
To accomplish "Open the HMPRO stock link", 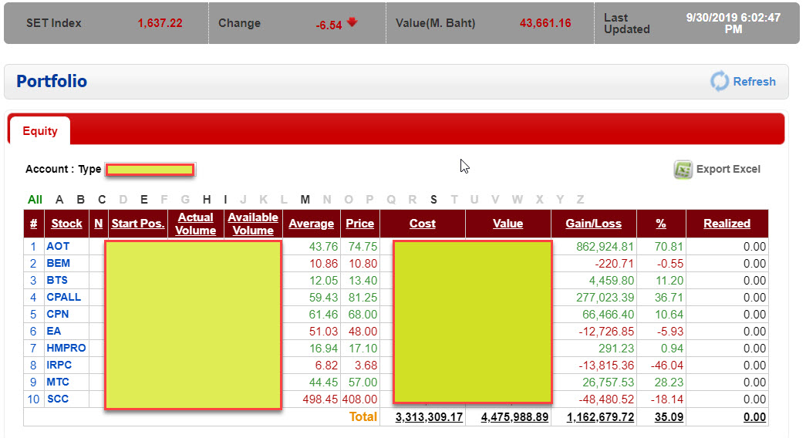I will point(66,348).
